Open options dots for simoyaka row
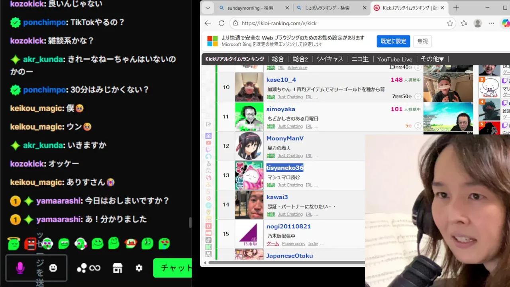Screen dimensions: 510x287 coord(418,126)
